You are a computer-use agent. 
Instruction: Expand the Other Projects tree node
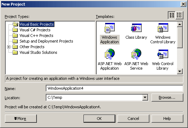[x=8, y=47]
